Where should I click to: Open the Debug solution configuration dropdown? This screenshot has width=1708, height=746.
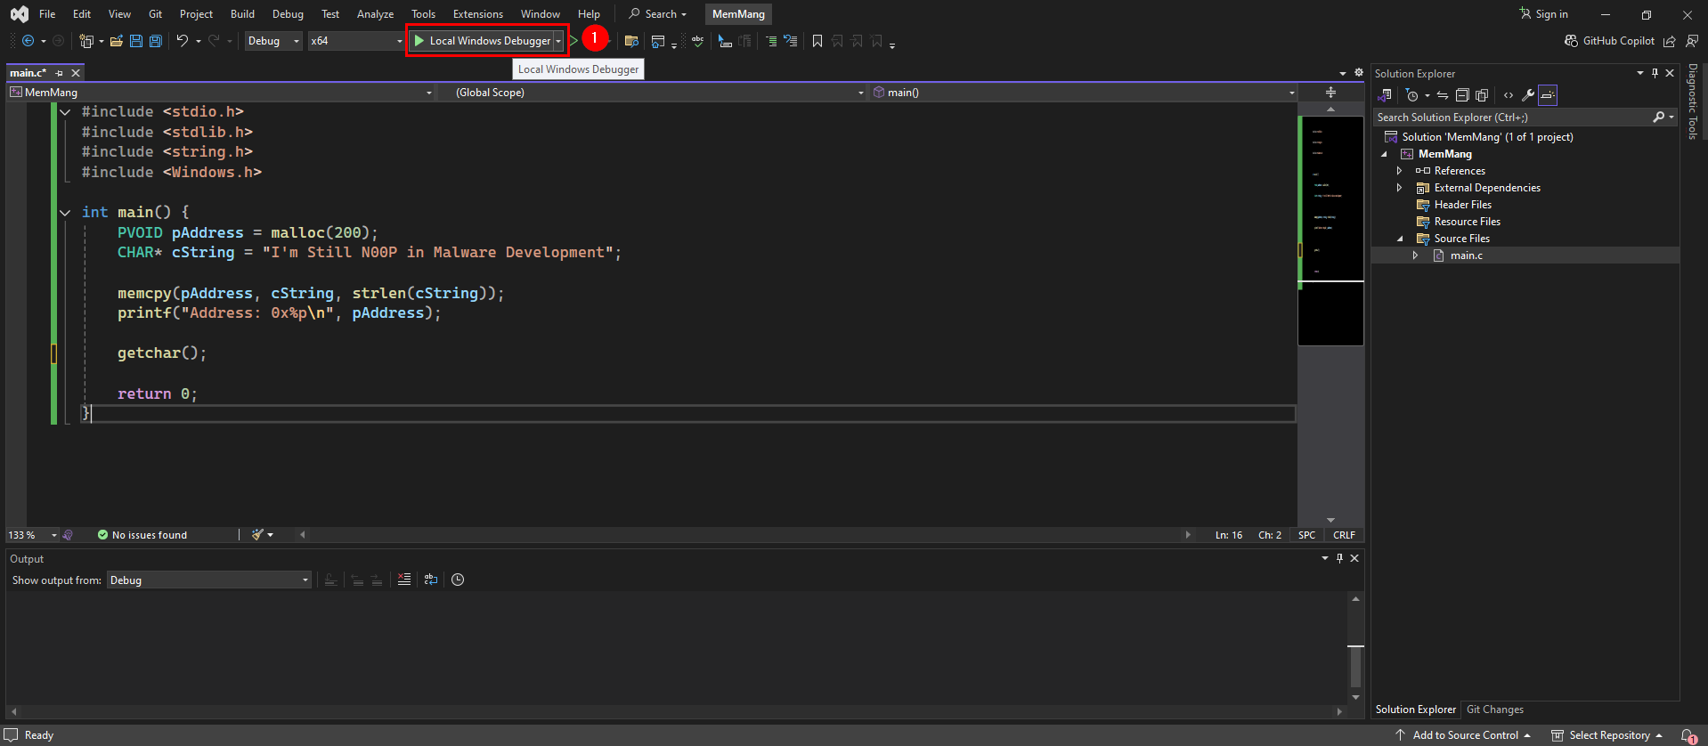[273, 41]
